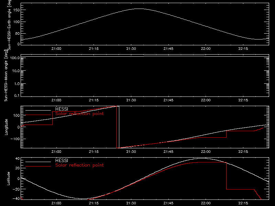Select the 22:15 label under the Longitude plot
The width and height of the screenshot is (275, 206).
pyautogui.click(x=243, y=152)
